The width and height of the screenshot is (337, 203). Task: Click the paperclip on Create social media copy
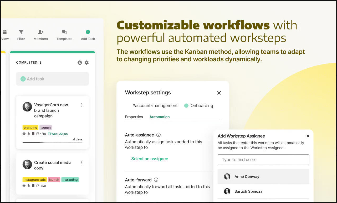pyautogui.click(x=29, y=186)
